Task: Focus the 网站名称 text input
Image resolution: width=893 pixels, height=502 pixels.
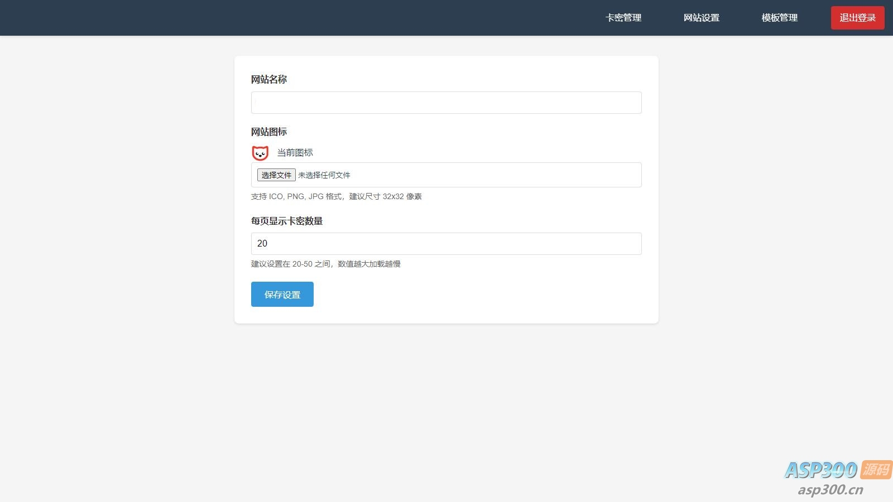Action: point(446,103)
